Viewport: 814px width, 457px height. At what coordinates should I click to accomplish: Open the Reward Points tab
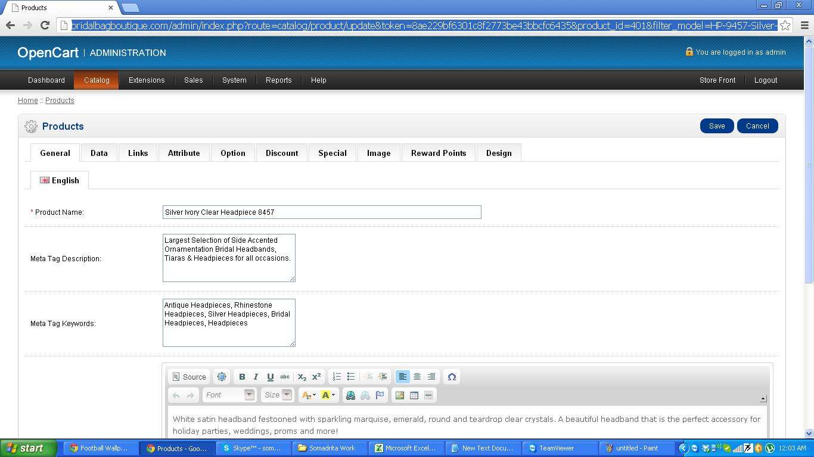pos(439,153)
